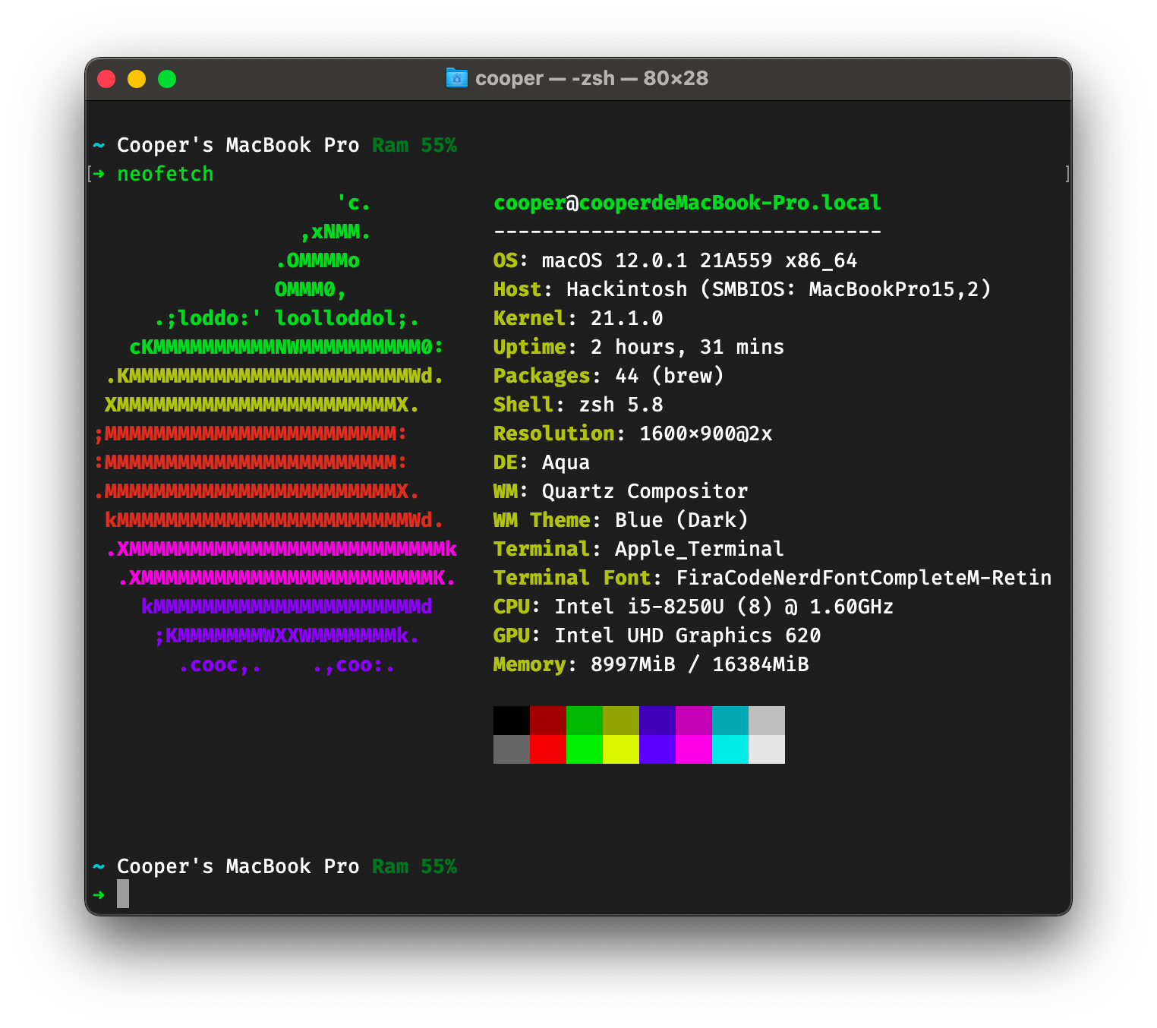Click the neofetch command text

tap(165, 174)
